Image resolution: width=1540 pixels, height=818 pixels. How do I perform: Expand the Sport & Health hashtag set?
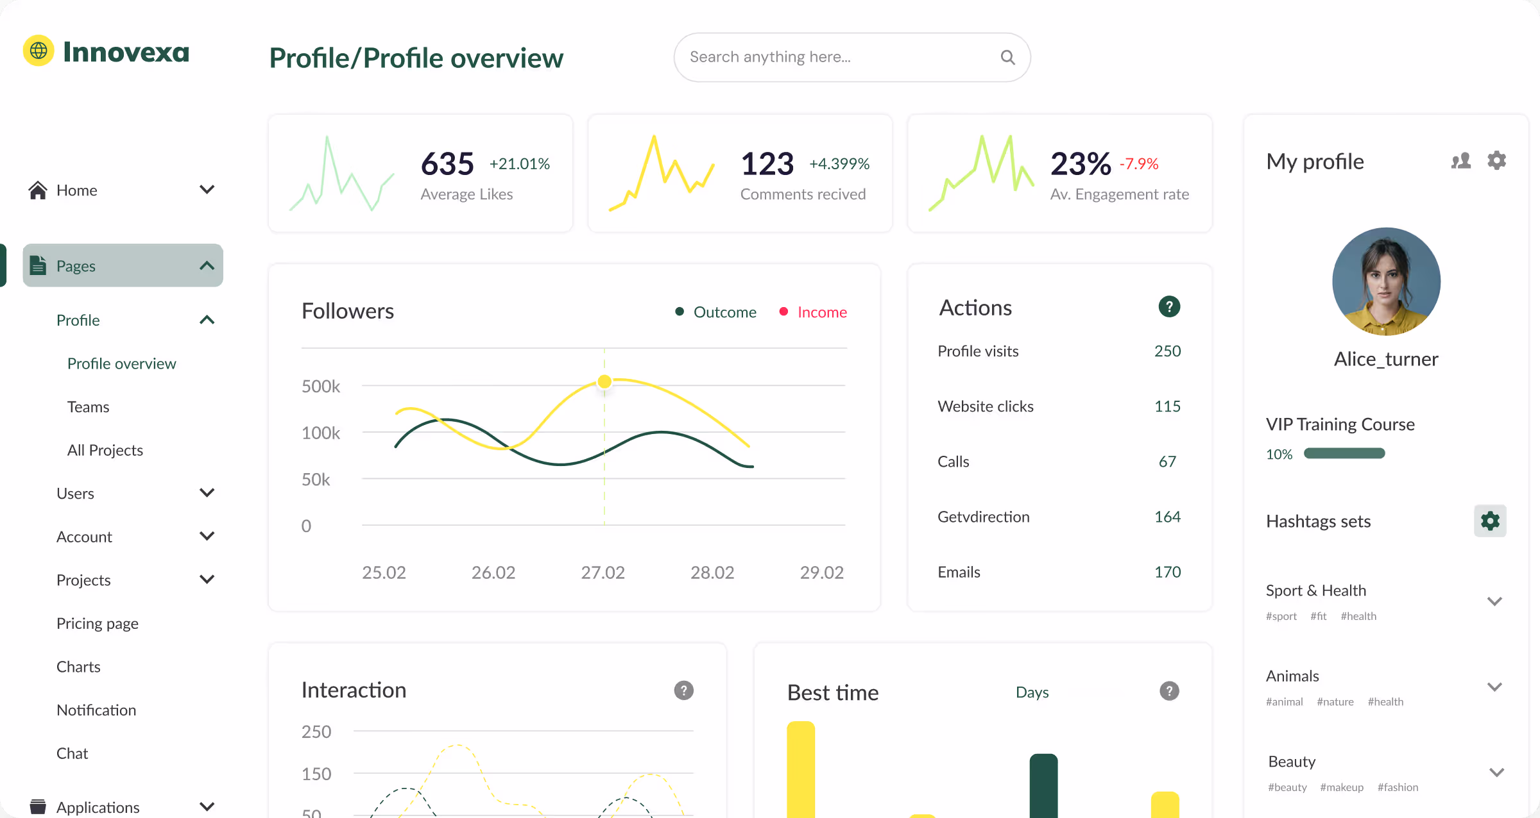pos(1494,601)
